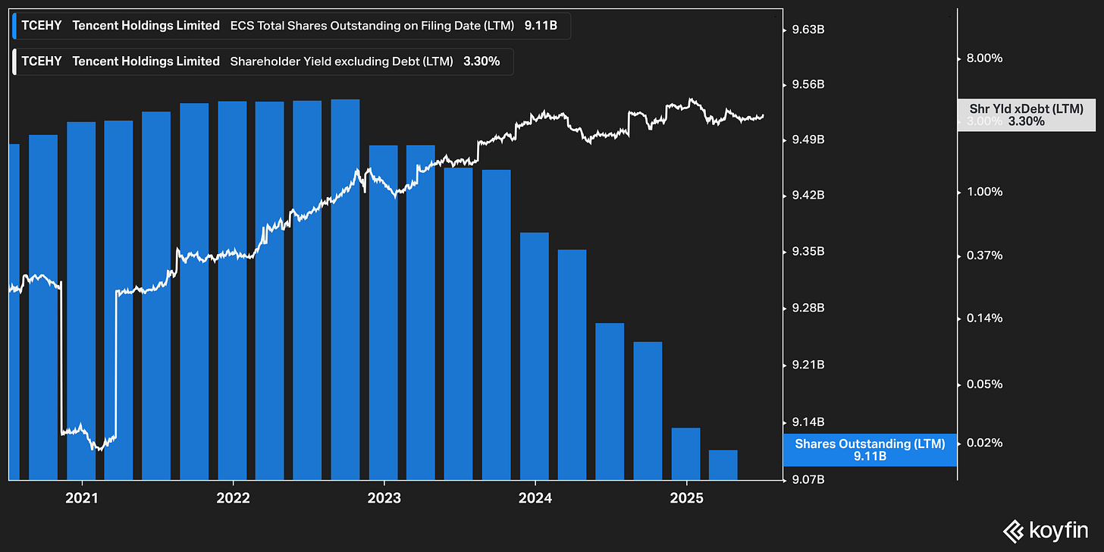Viewport: 1104px width, 552px height.
Task: Click the 2022 label on the time axis
Action: [x=233, y=498]
